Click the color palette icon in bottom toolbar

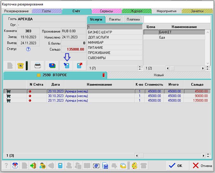pyautogui.click(x=134, y=165)
